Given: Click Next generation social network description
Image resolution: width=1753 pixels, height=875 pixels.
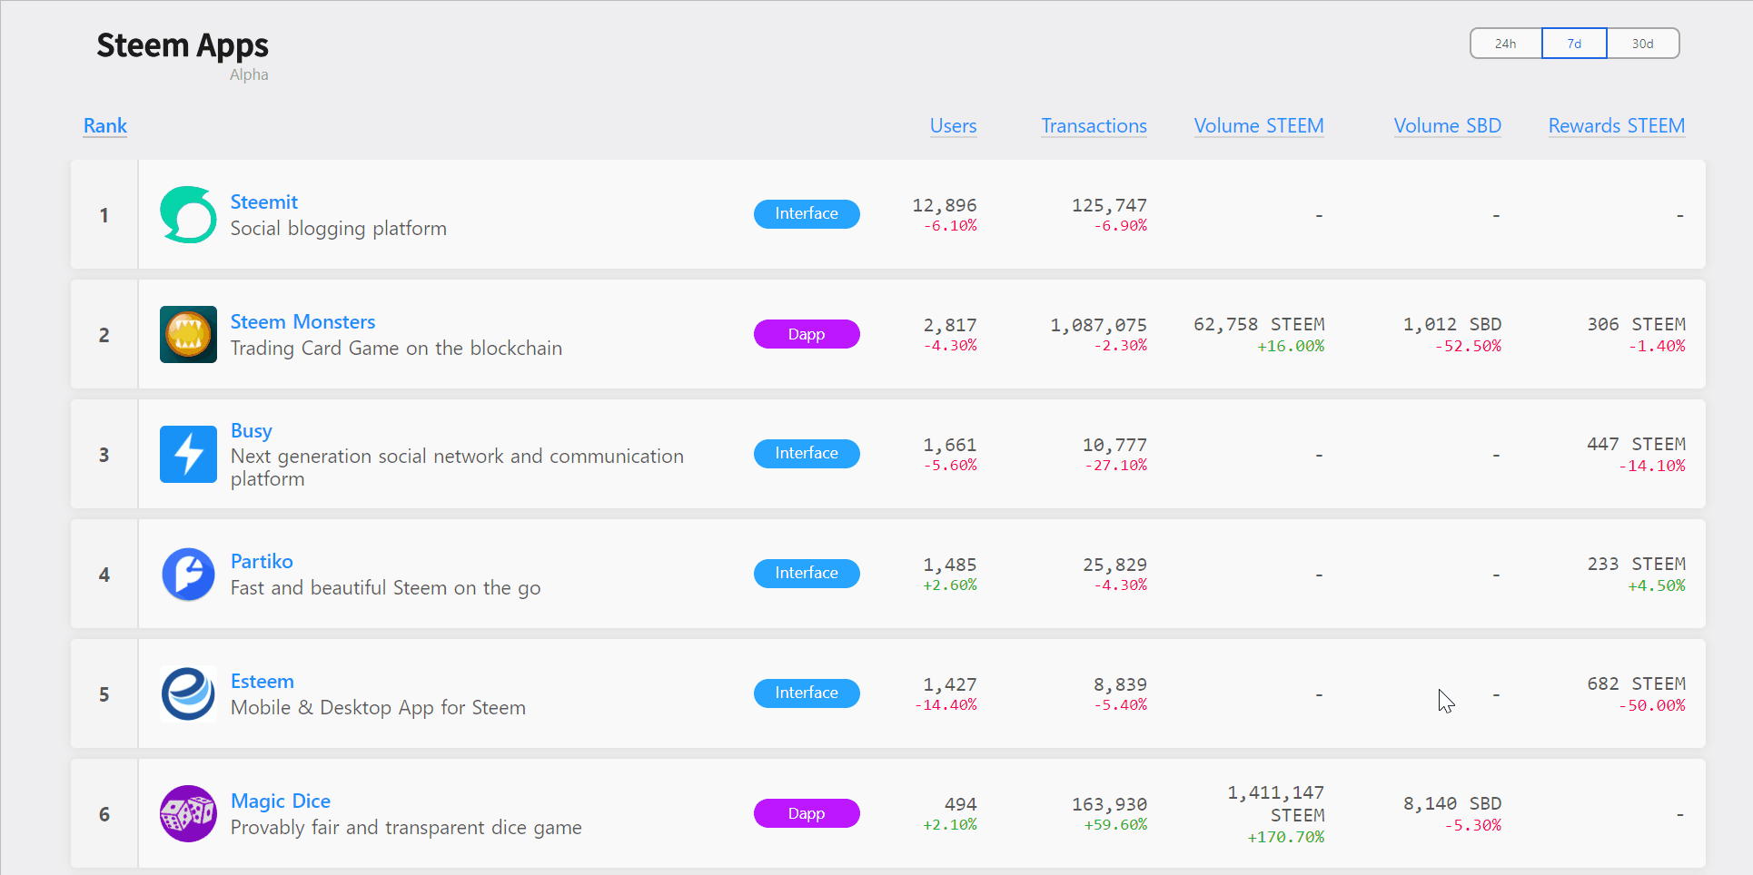Looking at the screenshot, I should [x=457, y=467].
